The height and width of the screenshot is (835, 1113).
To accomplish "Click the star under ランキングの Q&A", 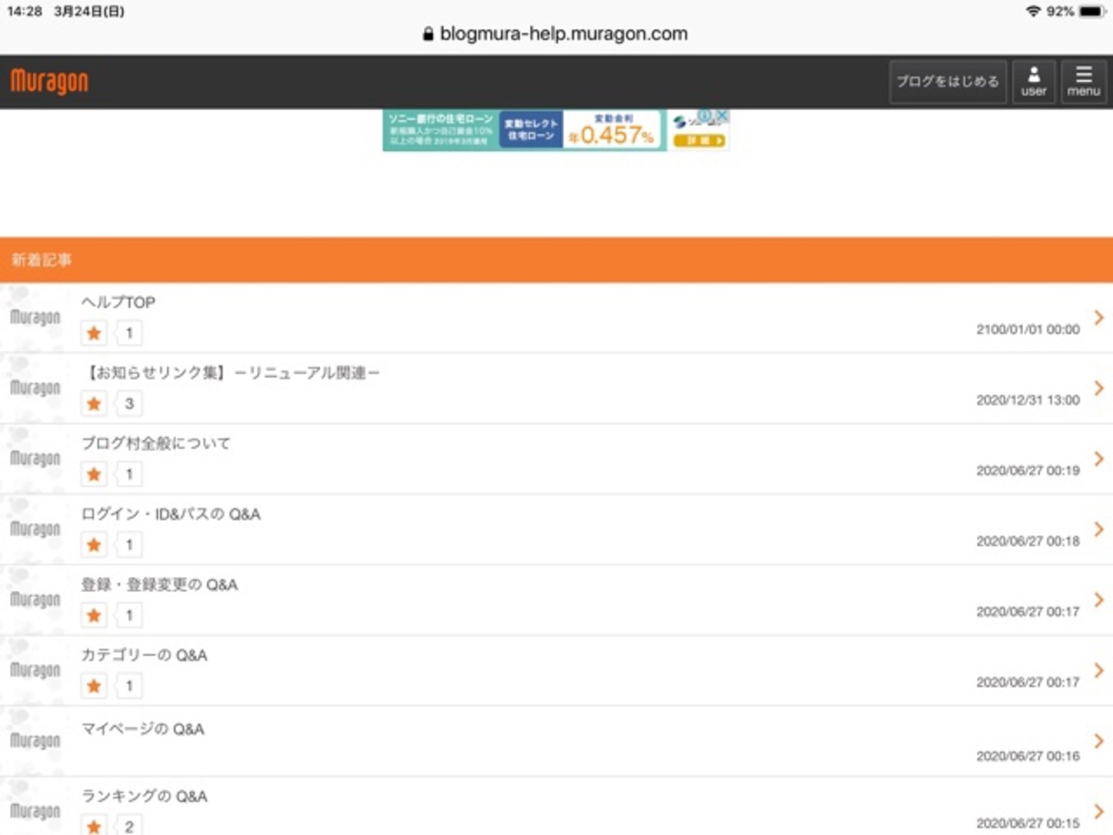I will click(x=94, y=826).
